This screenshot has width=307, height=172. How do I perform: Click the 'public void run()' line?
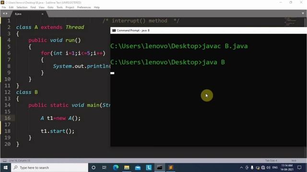[x=54, y=40]
